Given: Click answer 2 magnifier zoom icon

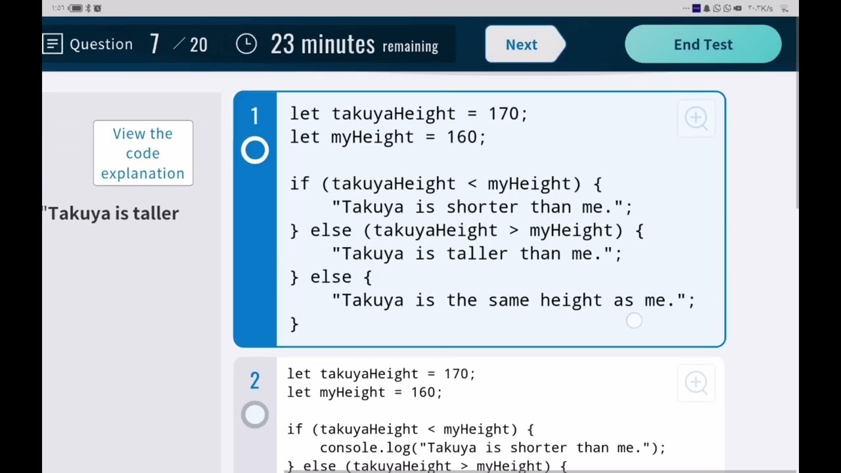Looking at the screenshot, I should point(696,382).
